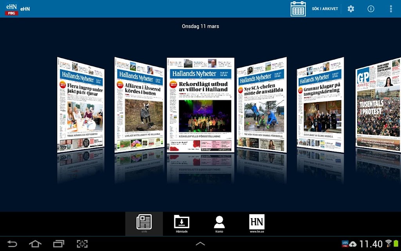Image resolution: width=401 pixels, height=251 pixels.
Task: Open the Konto account tab
Action: tap(219, 224)
